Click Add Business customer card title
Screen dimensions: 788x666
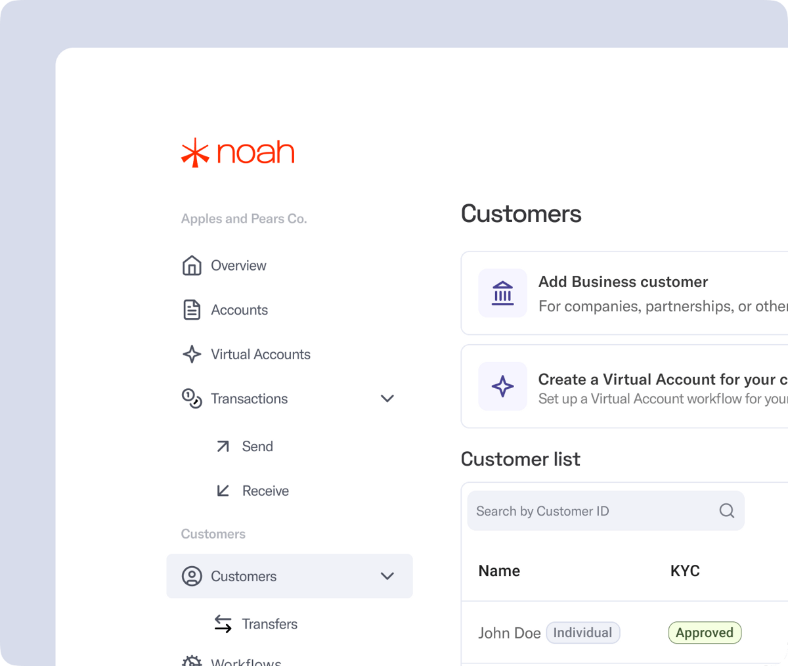[623, 282]
